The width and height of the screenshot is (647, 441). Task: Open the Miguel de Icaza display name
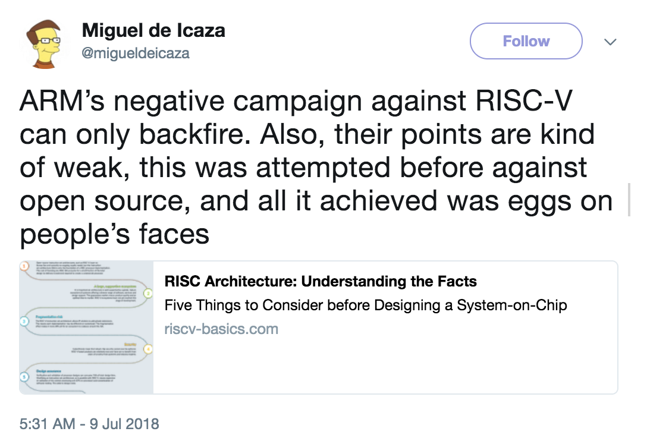(153, 30)
